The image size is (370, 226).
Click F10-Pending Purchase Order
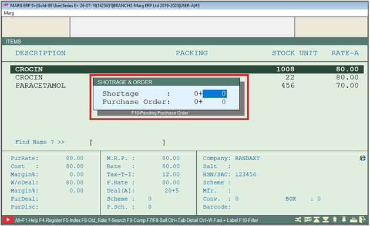[x=160, y=113]
